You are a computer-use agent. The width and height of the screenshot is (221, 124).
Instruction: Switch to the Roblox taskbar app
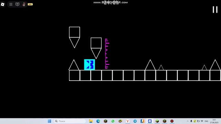(150, 121)
